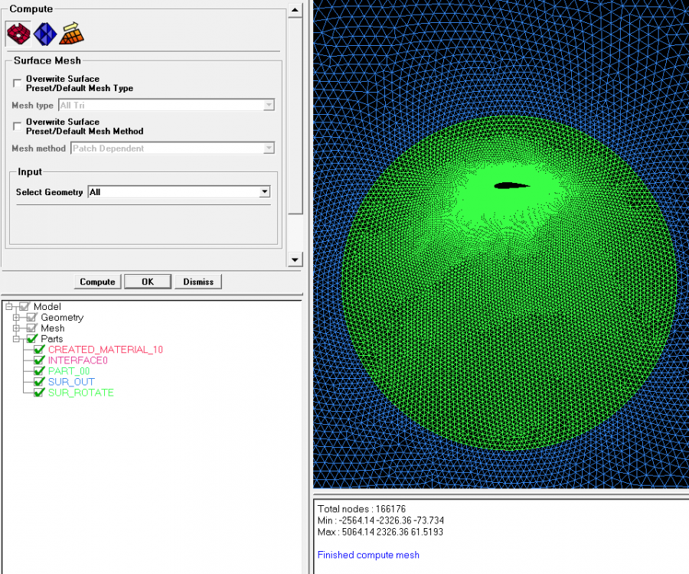
Task: Enable Overwrite Surface Preset/Default Mesh Method
Action: click(18, 126)
